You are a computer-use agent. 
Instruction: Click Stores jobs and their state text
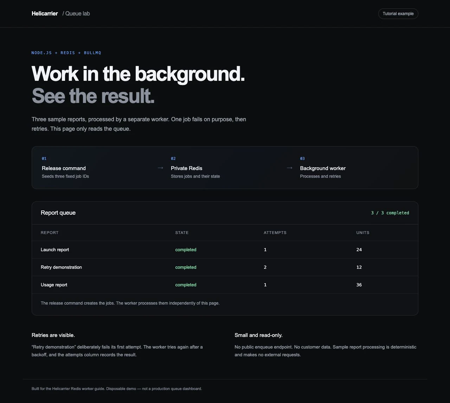point(195,176)
